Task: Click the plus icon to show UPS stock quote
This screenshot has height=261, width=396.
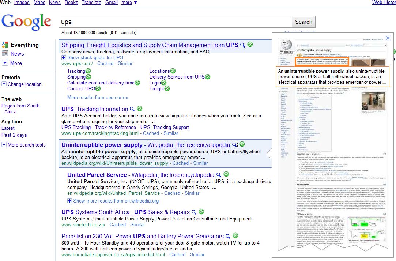Action: click(64, 57)
